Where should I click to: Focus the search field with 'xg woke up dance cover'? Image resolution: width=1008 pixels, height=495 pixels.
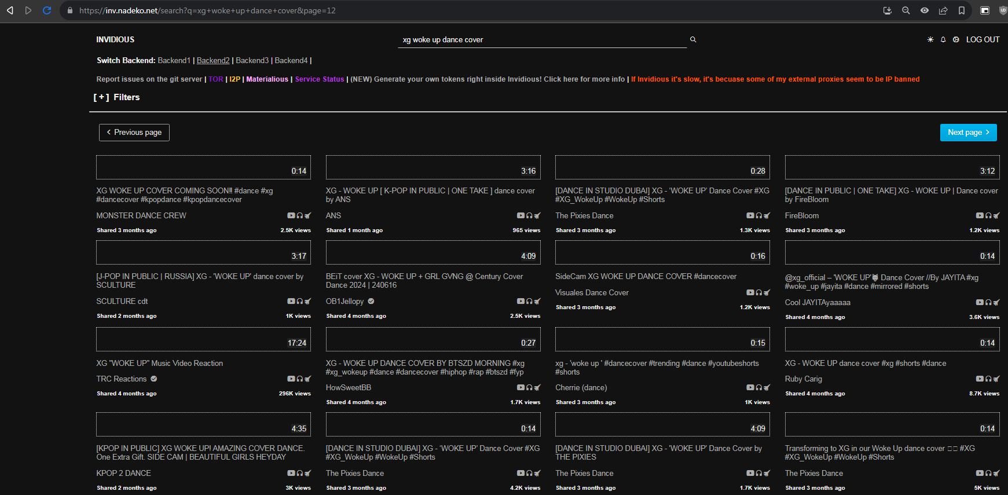coord(542,39)
